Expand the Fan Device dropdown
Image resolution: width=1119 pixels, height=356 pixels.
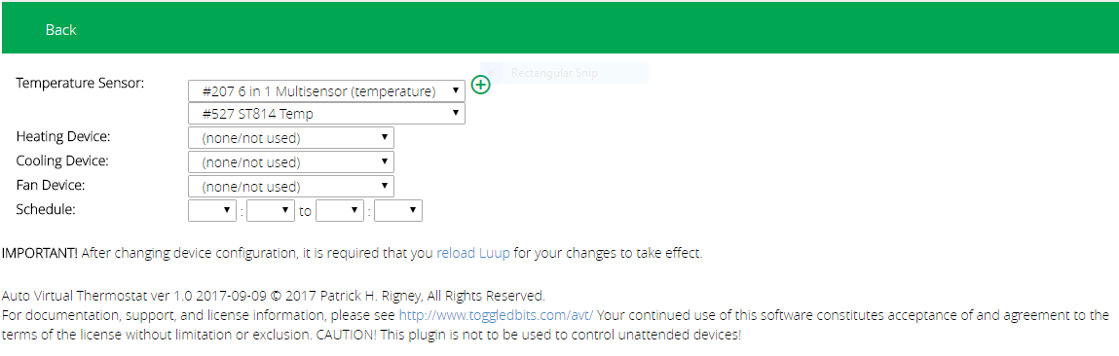click(291, 186)
